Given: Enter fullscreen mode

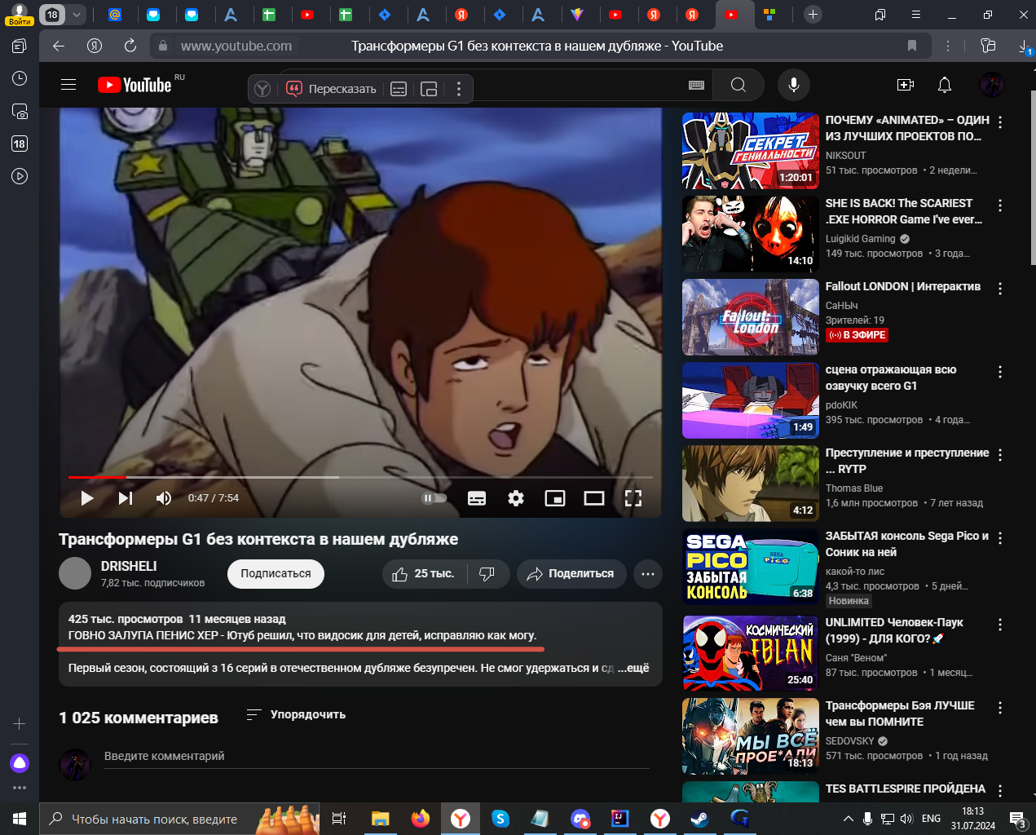Looking at the screenshot, I should pos(633,498).
